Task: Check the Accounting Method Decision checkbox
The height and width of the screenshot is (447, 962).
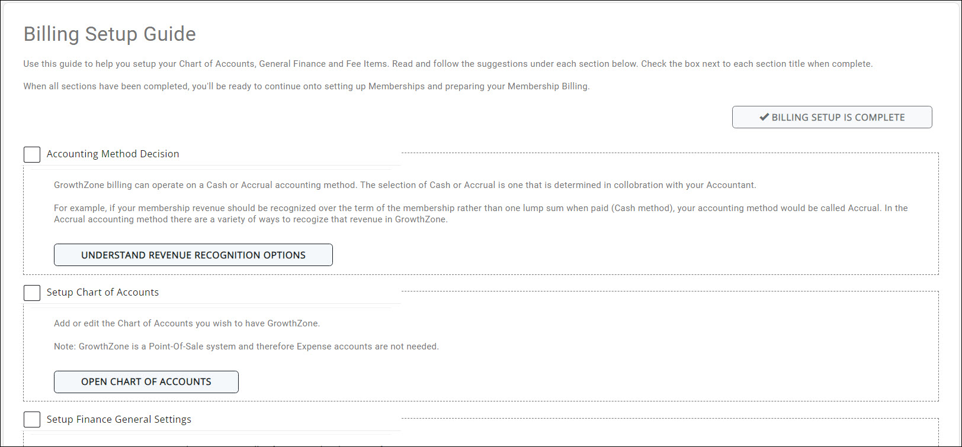Action: [x=32, y=154]
